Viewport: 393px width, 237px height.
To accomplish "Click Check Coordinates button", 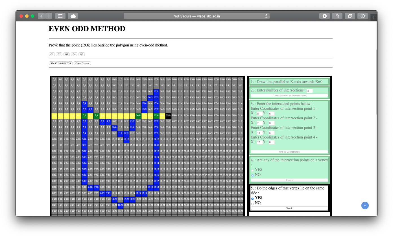I will pos(289,152).
